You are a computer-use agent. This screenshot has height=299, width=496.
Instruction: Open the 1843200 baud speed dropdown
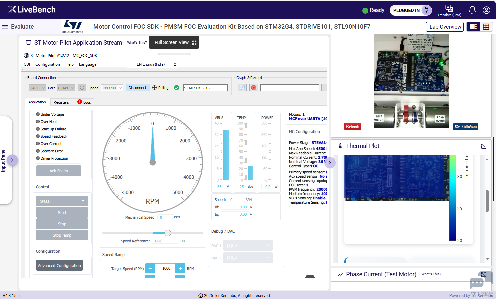pos(112,88)
